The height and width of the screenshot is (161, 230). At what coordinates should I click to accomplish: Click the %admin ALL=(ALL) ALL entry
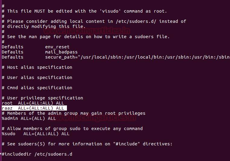click(x=29, y=118)
